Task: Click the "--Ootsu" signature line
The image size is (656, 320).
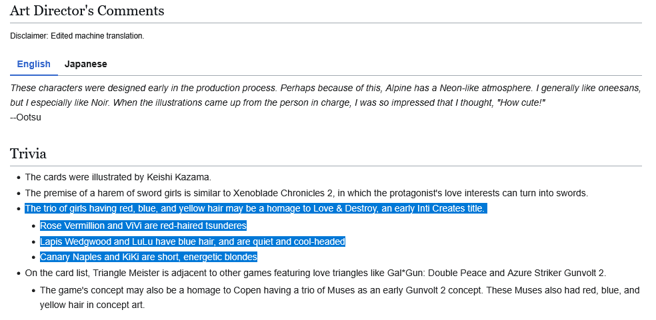Action: tap(26, 118)
